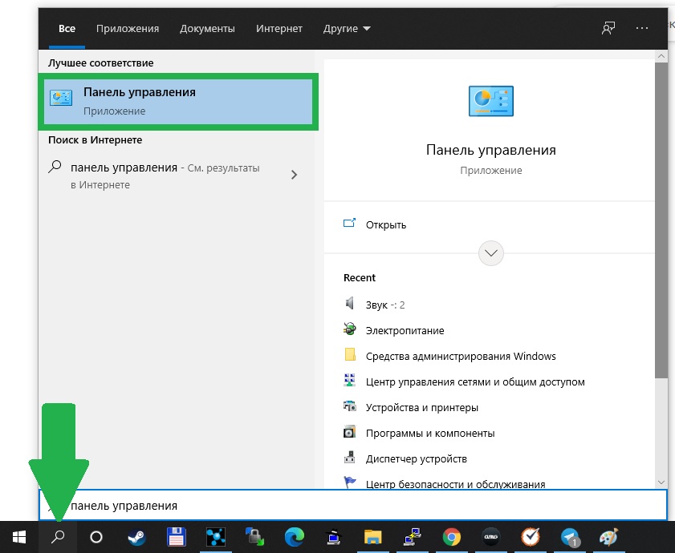
Task: Open Устройства и принтеры
Action: coord(422,407)
